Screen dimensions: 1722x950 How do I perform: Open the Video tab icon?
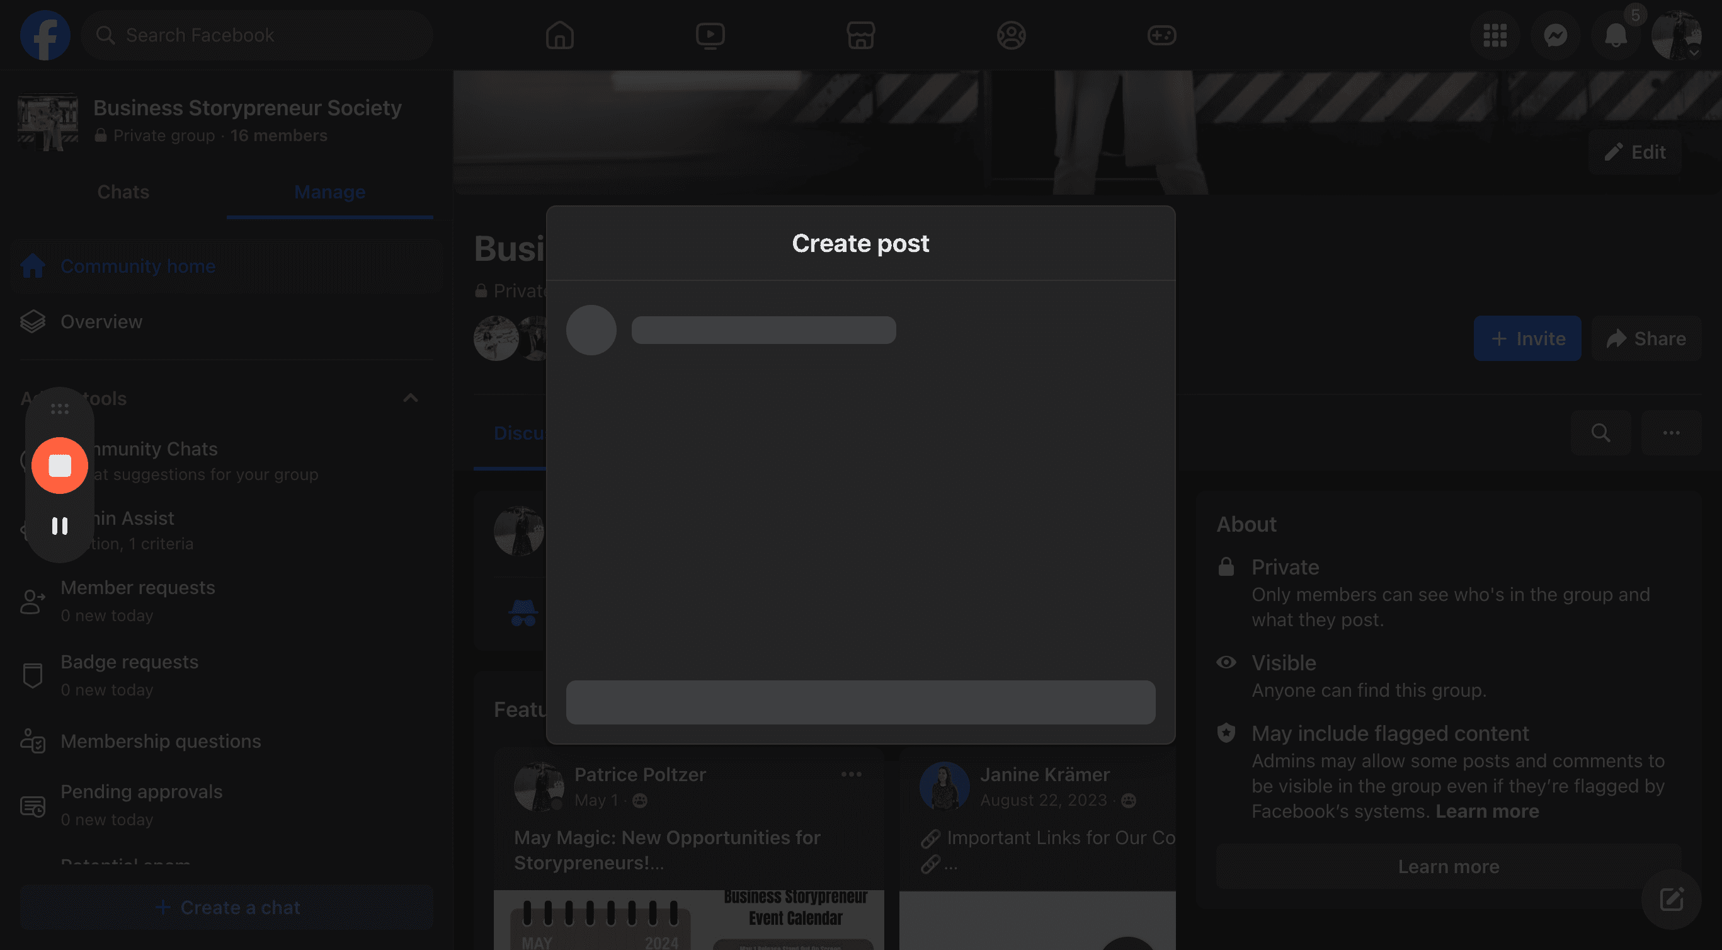[710, 35]
